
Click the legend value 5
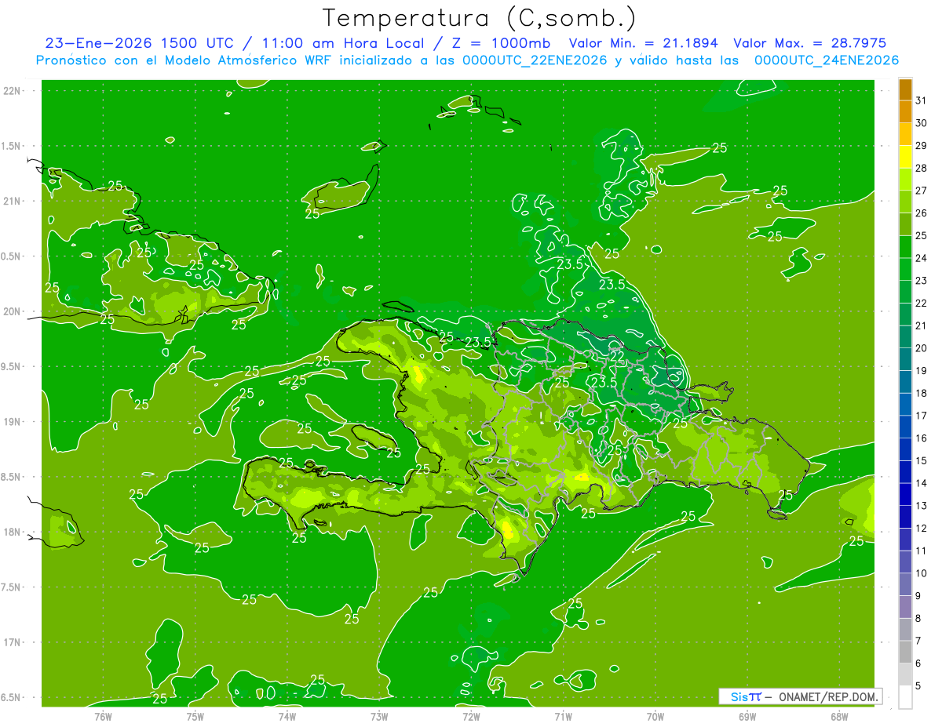pyautogui.click(x=918, y=685)
